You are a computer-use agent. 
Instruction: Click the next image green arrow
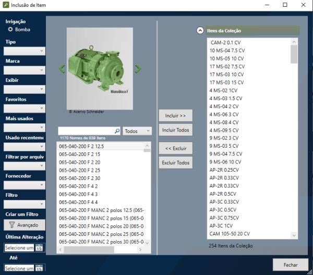point(138,68)
